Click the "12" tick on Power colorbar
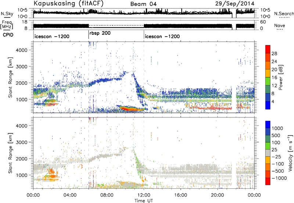Image resolution: width=294 pixels, height=203 pixels. 274,86
